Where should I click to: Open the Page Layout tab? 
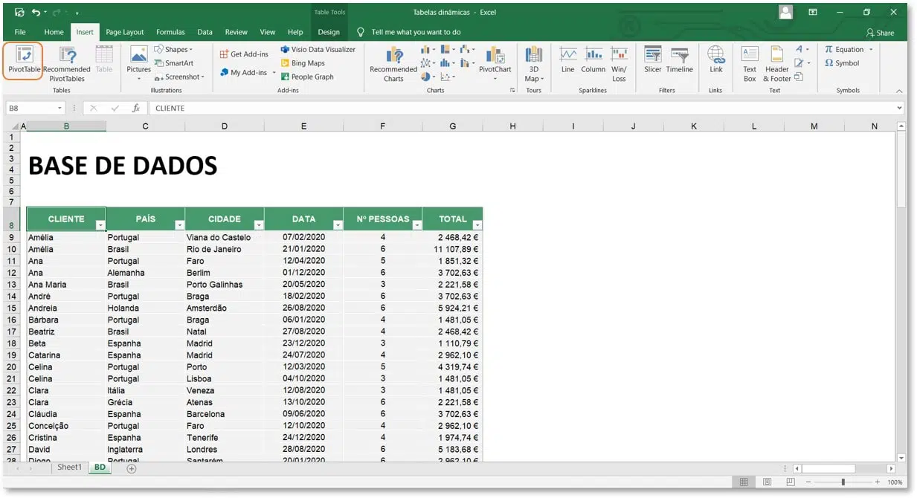click(124, 32)
